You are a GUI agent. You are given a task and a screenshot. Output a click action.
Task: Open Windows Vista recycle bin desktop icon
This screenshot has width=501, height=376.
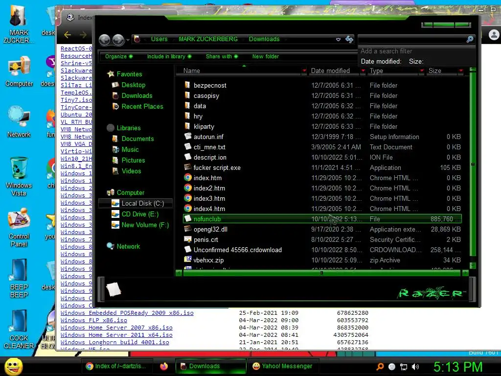[x=19, y=176]
